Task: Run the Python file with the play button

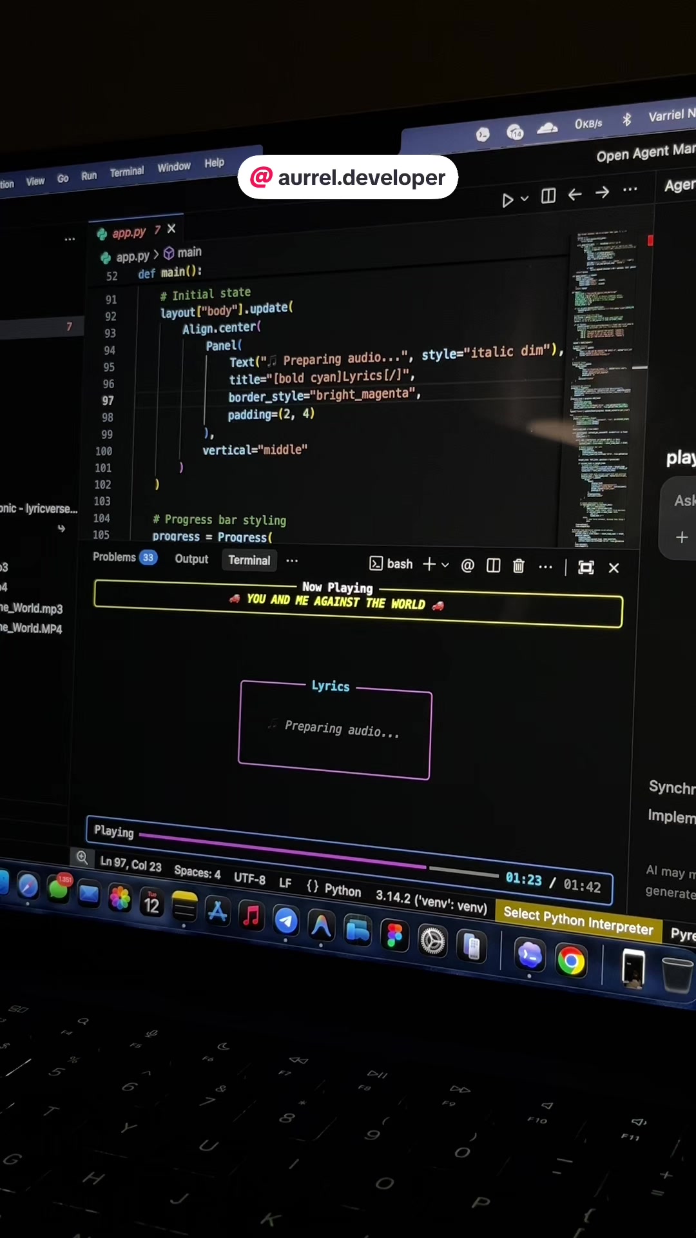Action: (x=508, y=201)
